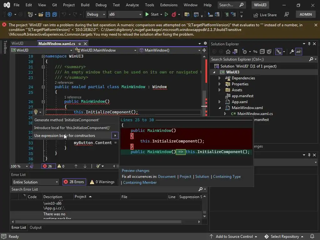The width and height of the screenshot is (320, 240).
Task: Click the Find in Files toolbar icon
Action: tap(187, 14)
